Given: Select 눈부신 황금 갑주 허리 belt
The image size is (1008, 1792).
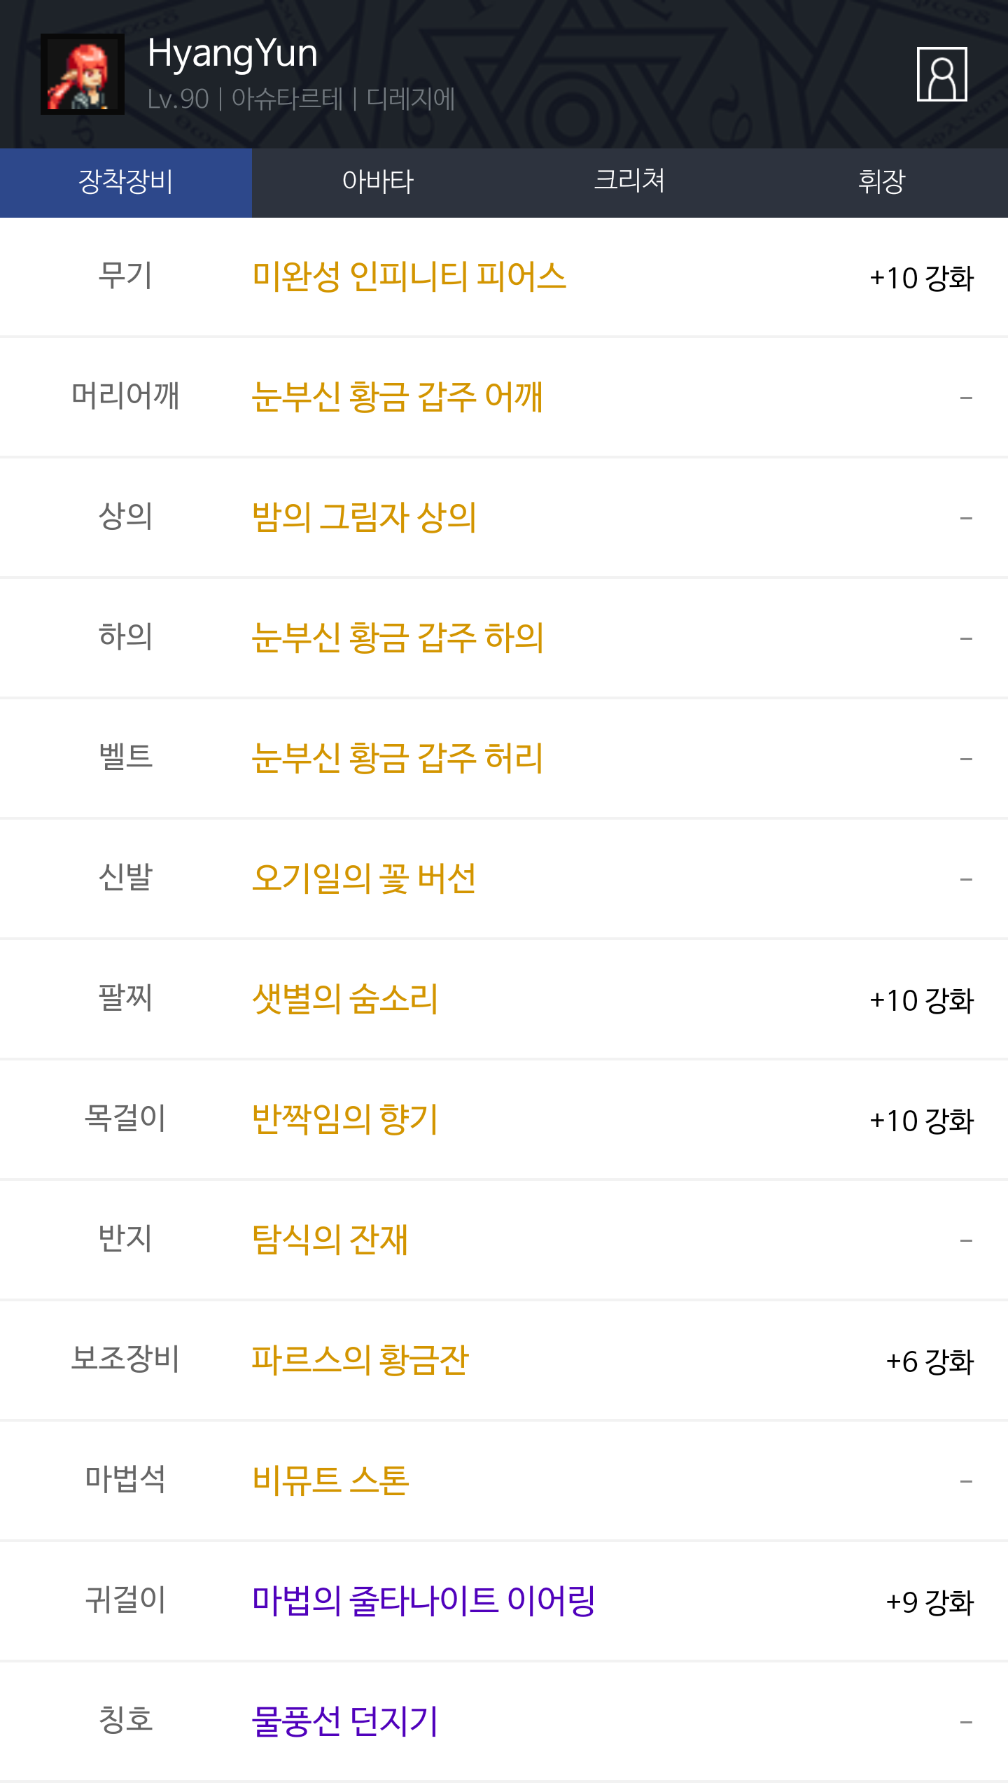Looking at the screenshot, I should point(397,758).
